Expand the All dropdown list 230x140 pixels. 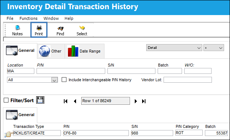pos(54,80)
